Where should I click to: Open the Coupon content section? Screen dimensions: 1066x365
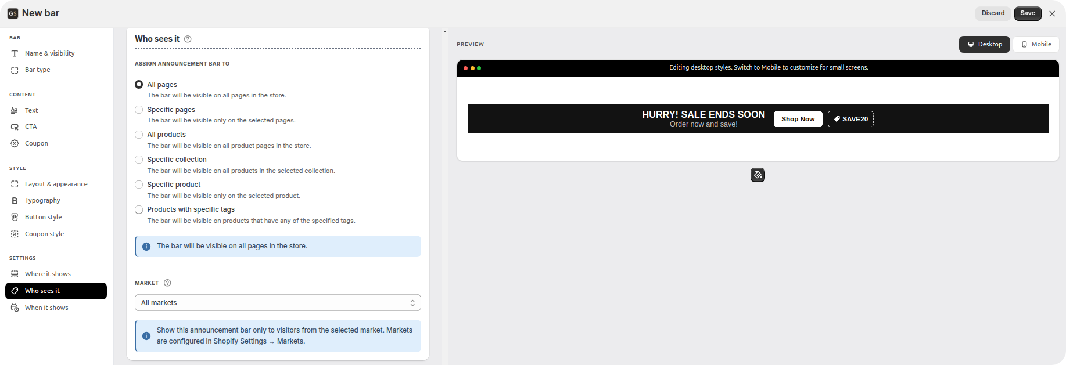[x=56, y=143]
